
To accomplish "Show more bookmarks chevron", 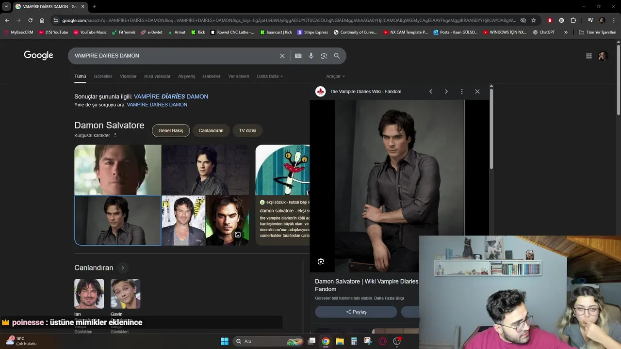I will pos(566,32).
